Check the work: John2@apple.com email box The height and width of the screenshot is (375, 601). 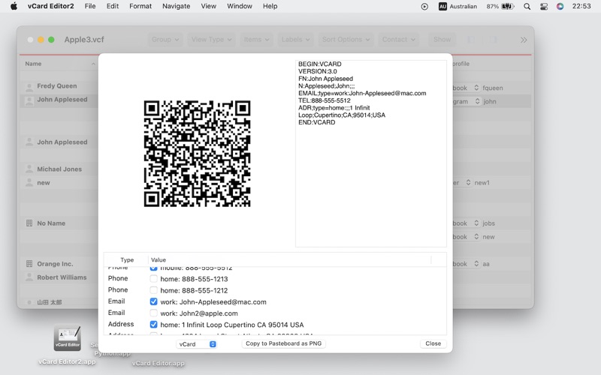tap(153, 313)
